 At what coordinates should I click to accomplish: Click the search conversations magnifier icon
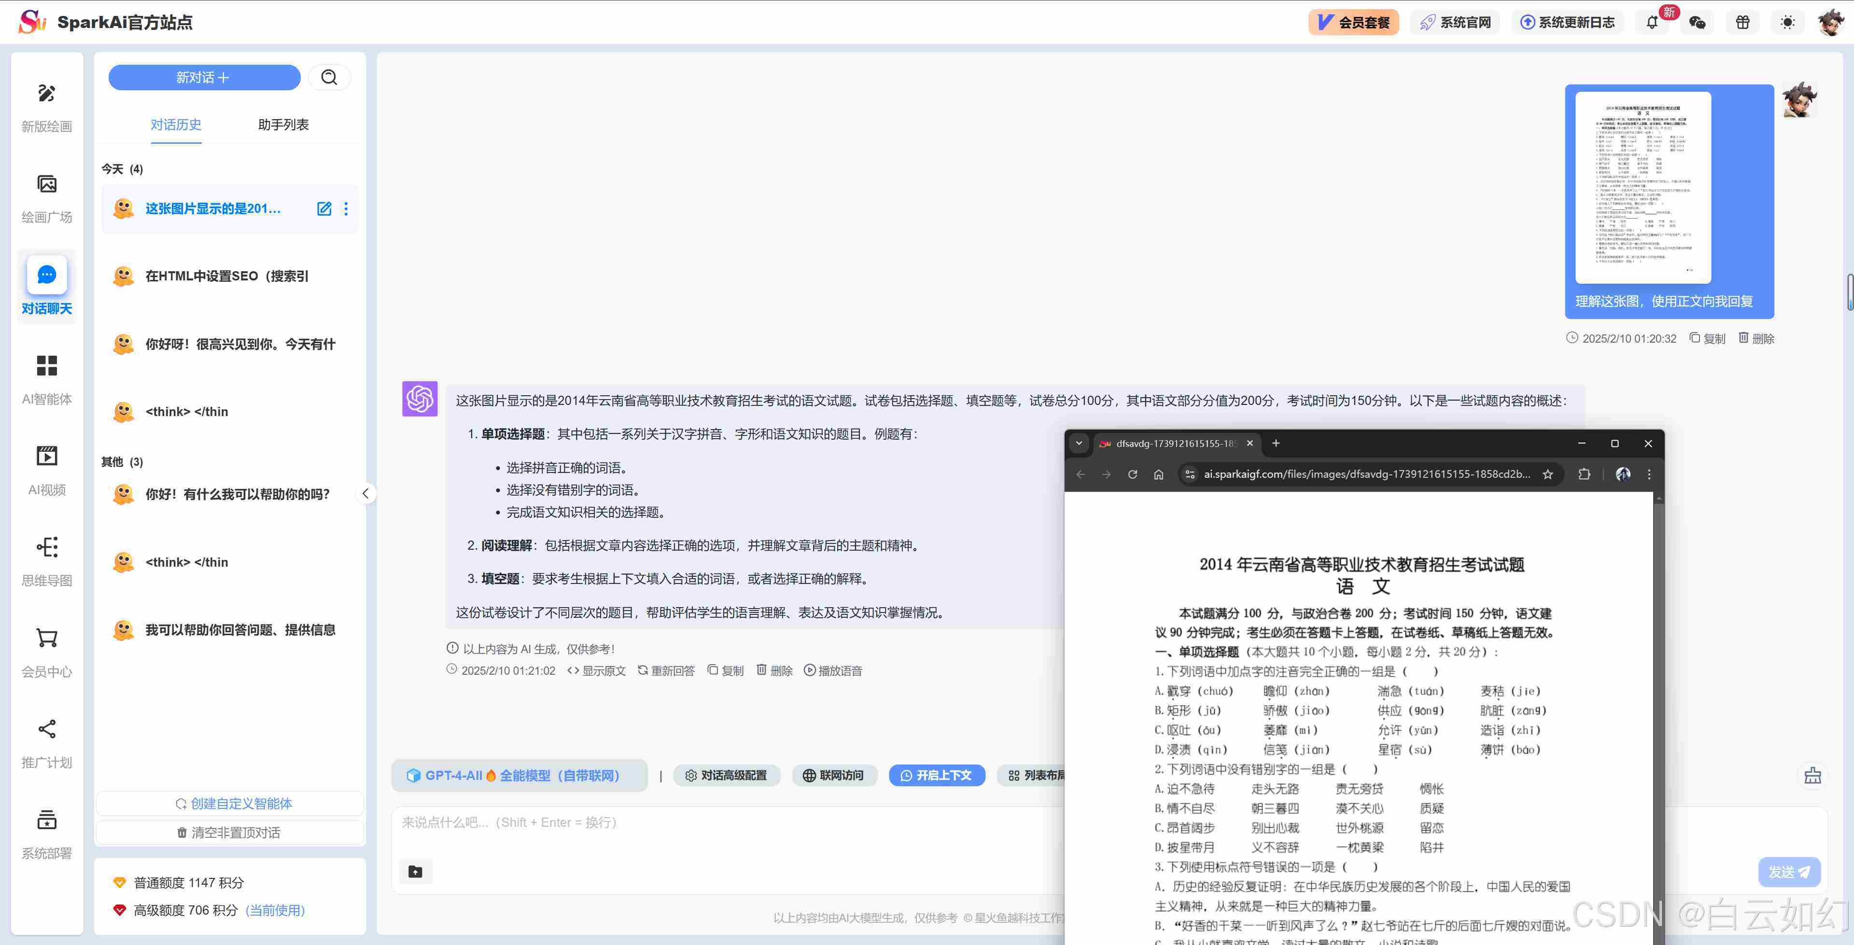[329, 77]
